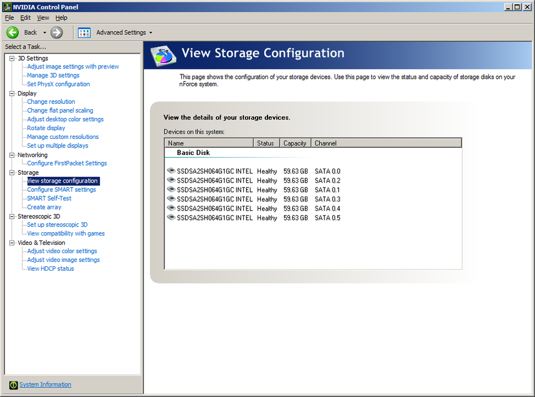The width and height of the screenshot is (535, 397).
Task: Click the SATA 0.3 channel text
Action: tap(327, 199)
